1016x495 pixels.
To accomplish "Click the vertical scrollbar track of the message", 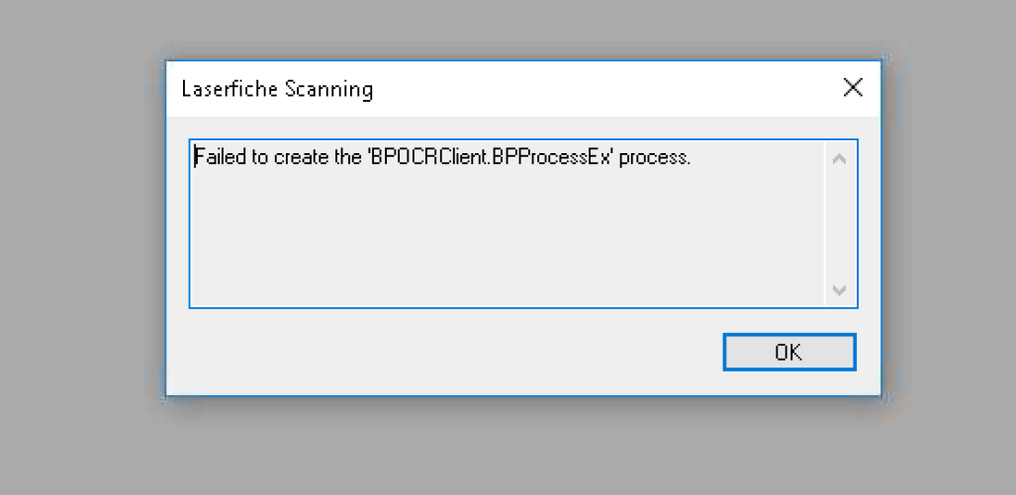I will click(x=840, y=224).
